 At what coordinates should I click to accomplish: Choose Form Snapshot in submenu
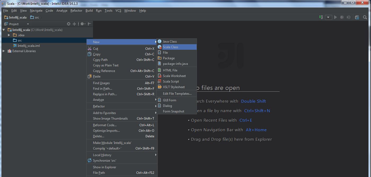pos(176,111)
